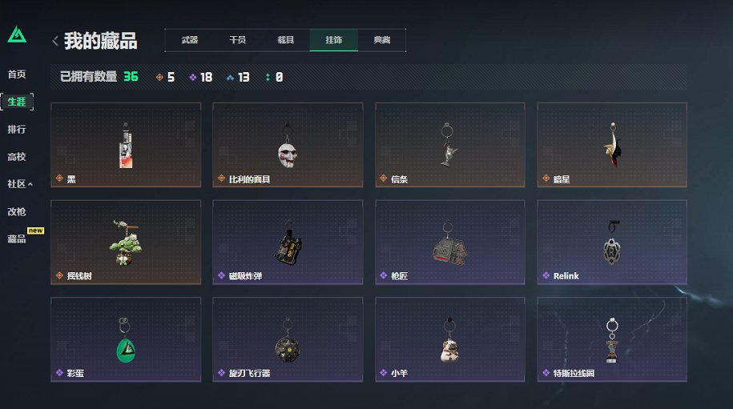
Task: Click the orange rarity diamond icon showing 5
Action: click(x=159, y=77)
